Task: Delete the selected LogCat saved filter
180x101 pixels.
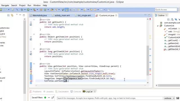Action: [49, 98]
